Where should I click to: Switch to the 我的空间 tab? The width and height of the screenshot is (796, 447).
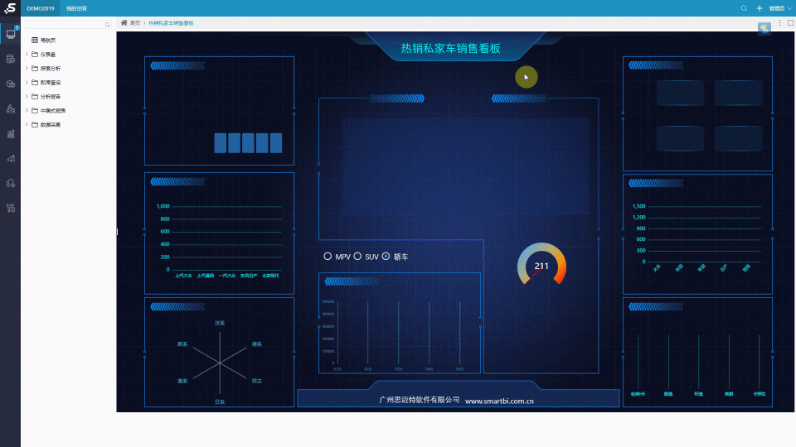(x=76, y=7)
